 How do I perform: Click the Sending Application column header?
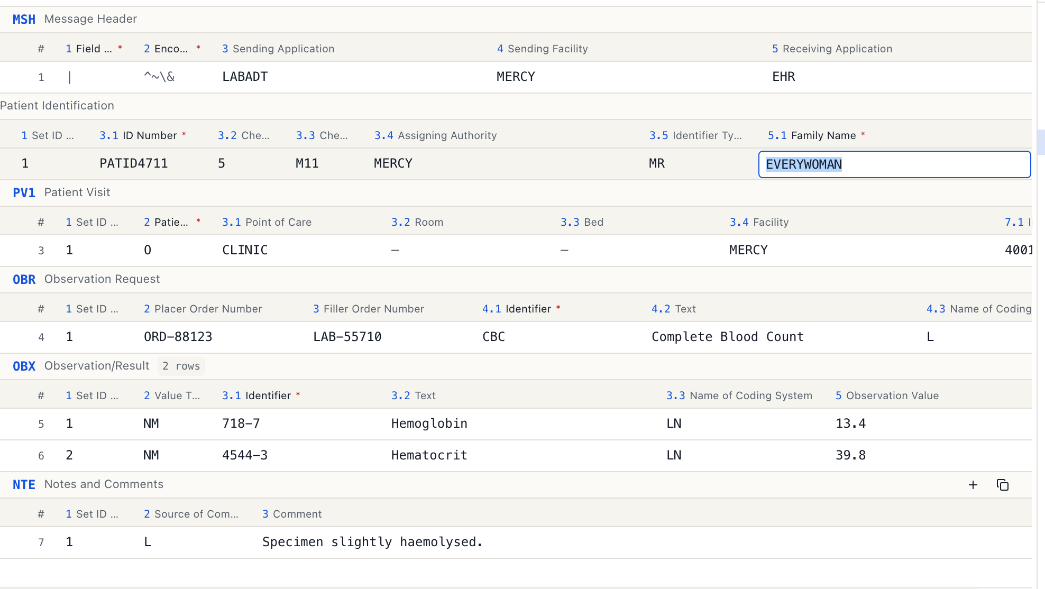click(278, 49)
